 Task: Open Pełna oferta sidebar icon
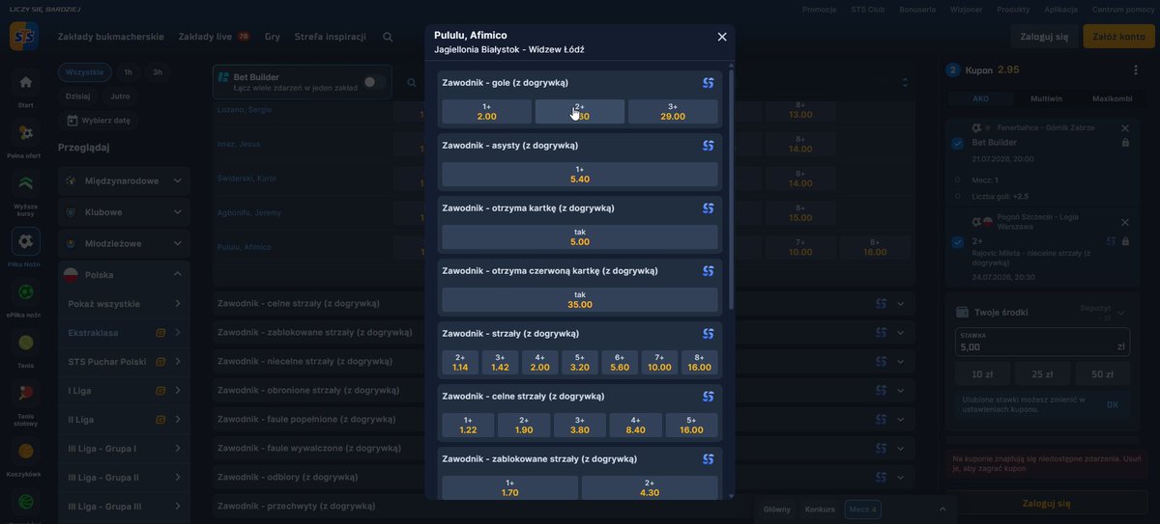(26, 141)
